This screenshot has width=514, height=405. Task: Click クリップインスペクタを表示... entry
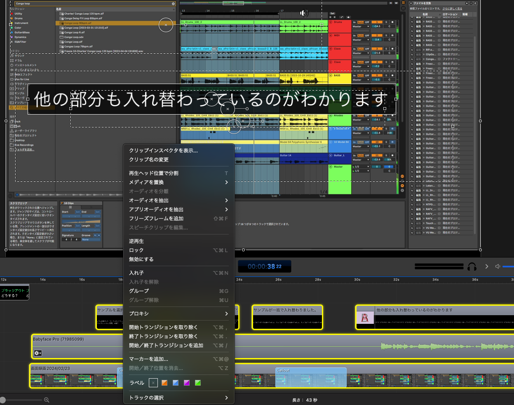point(163,150)
